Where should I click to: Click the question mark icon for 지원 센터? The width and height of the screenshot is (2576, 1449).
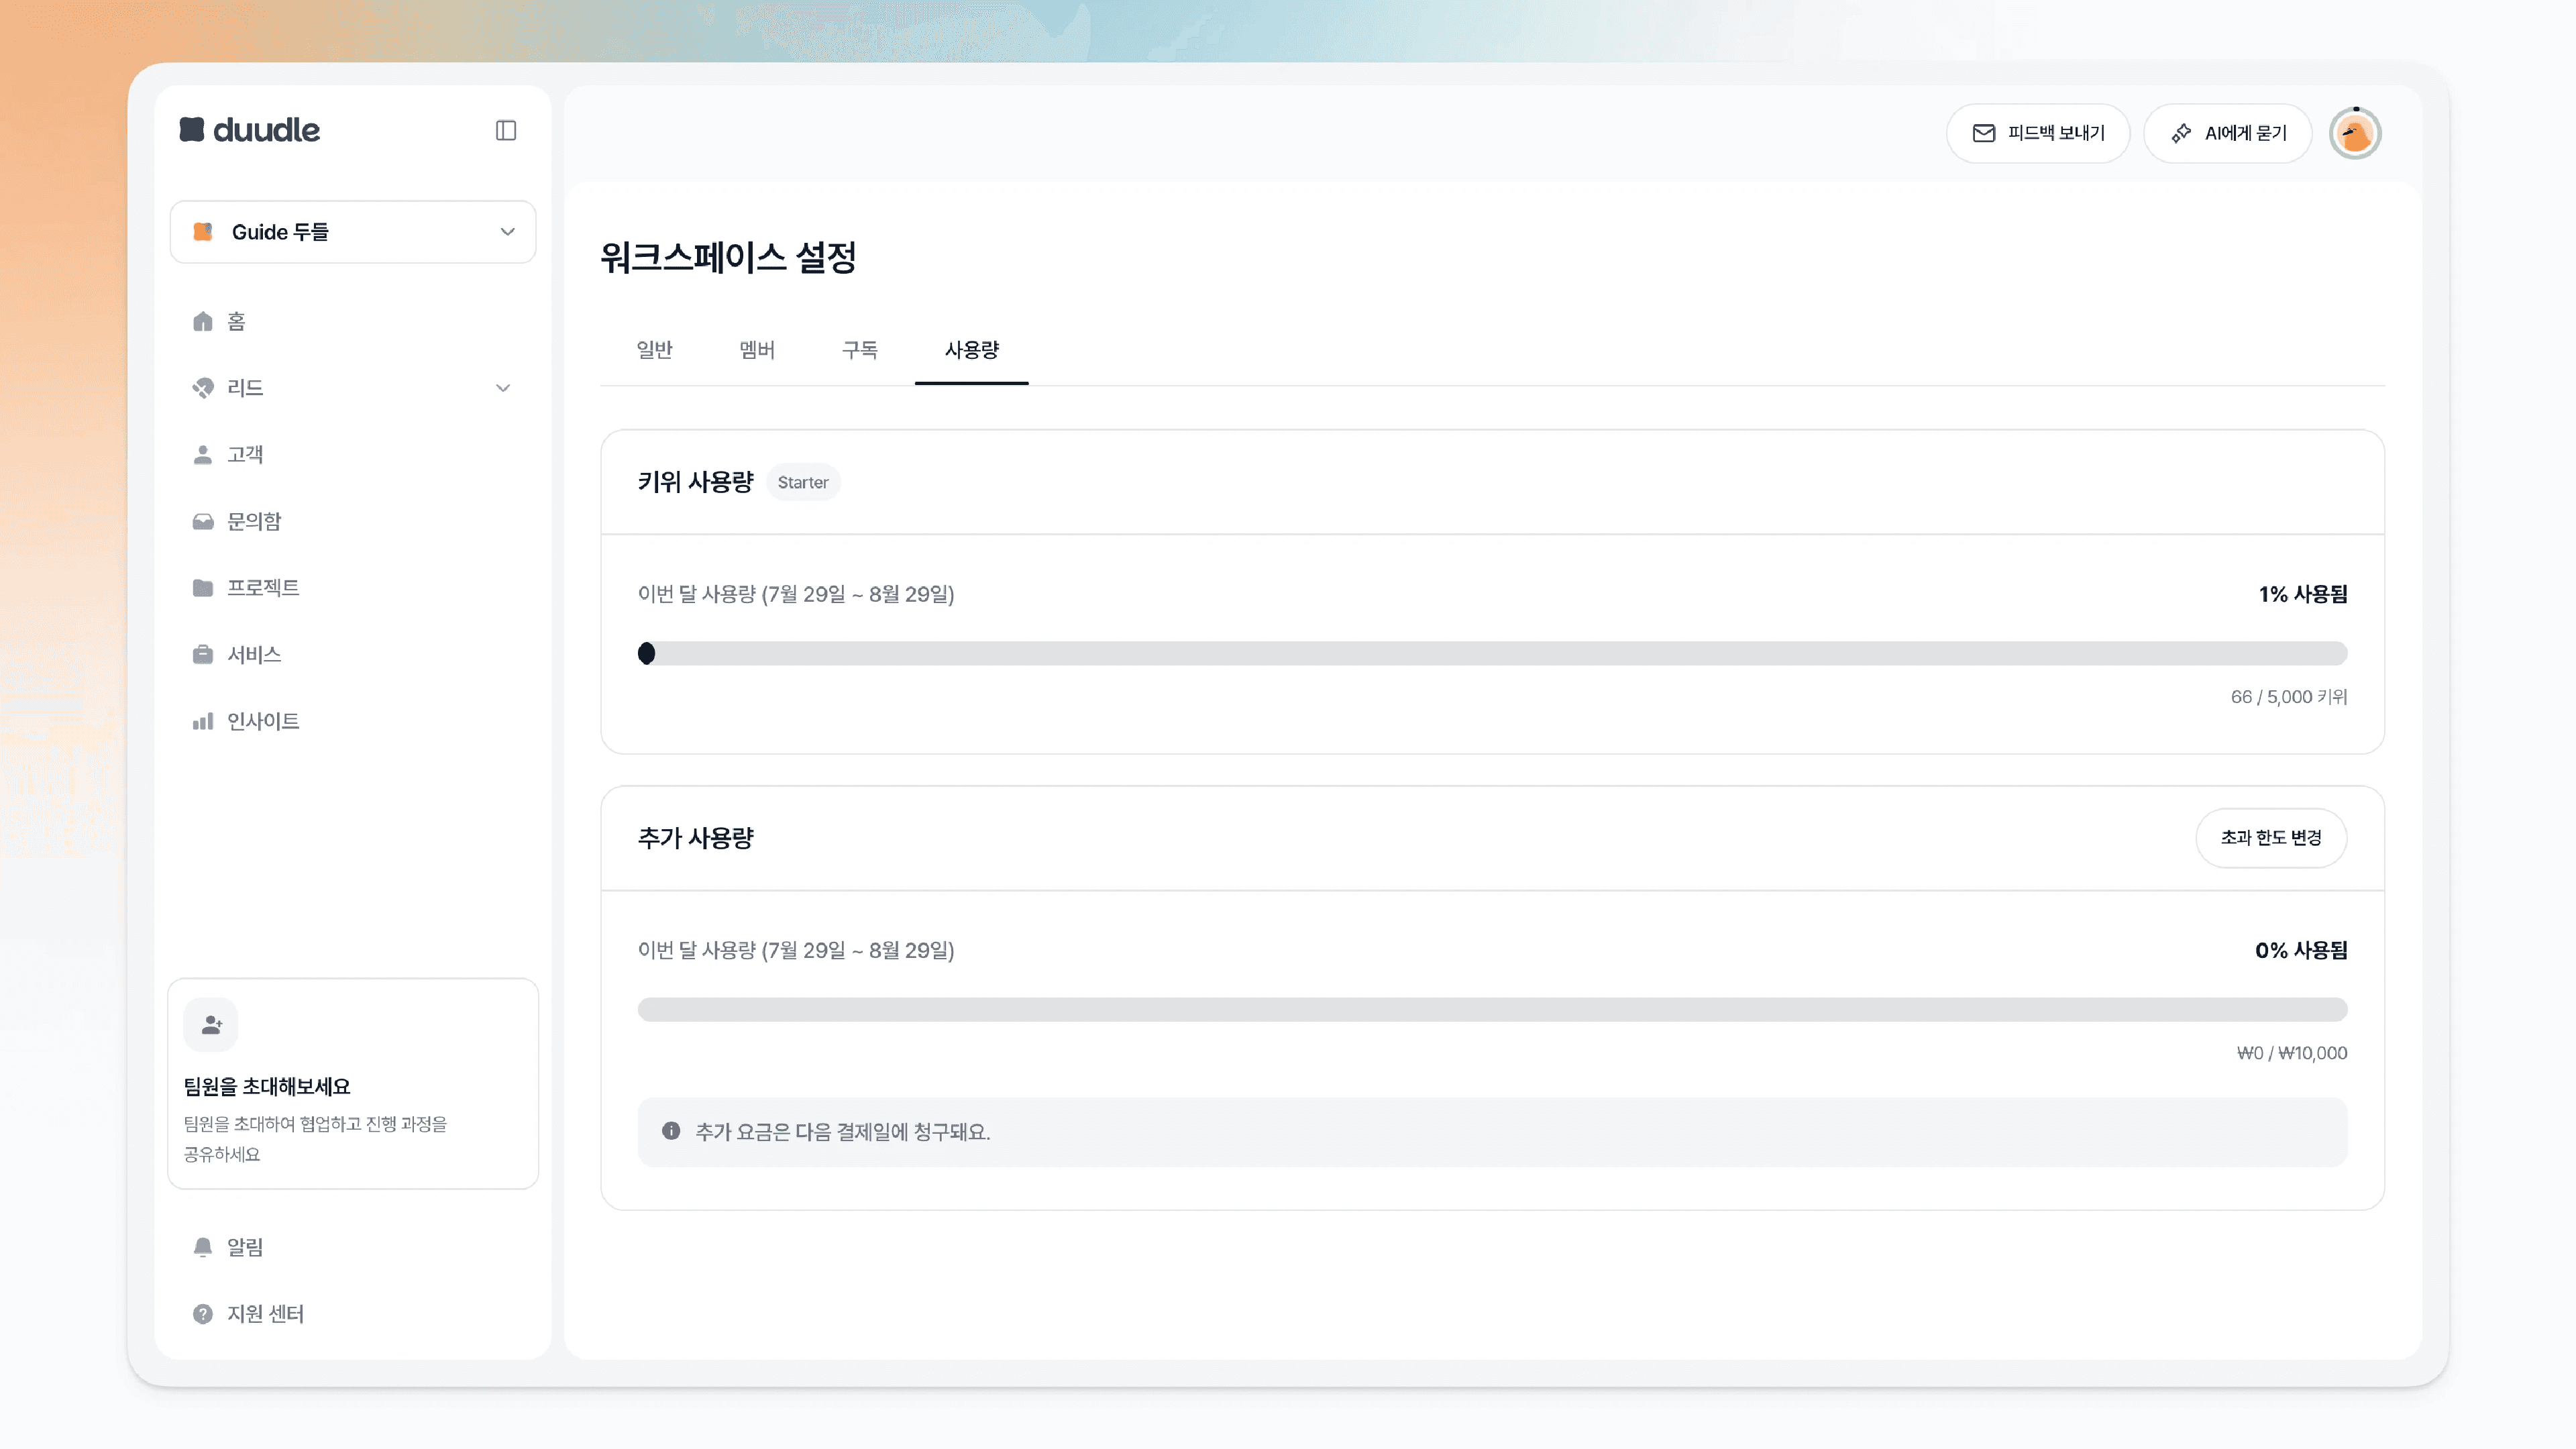pos(203,1314)
